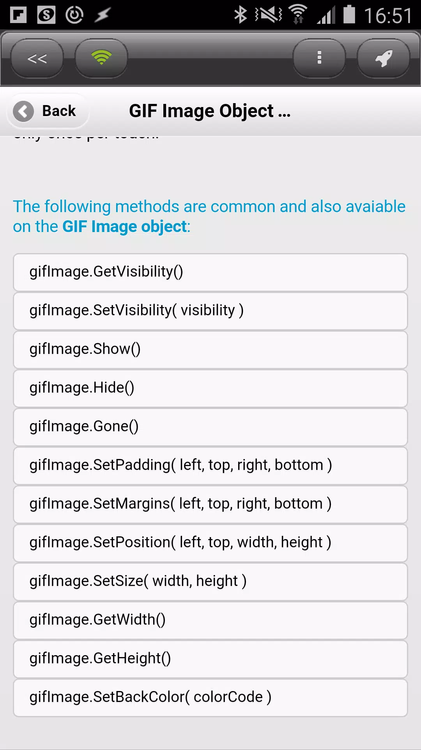Open the Bluetooth status icon
421x750 pixels.
point(240,15)
